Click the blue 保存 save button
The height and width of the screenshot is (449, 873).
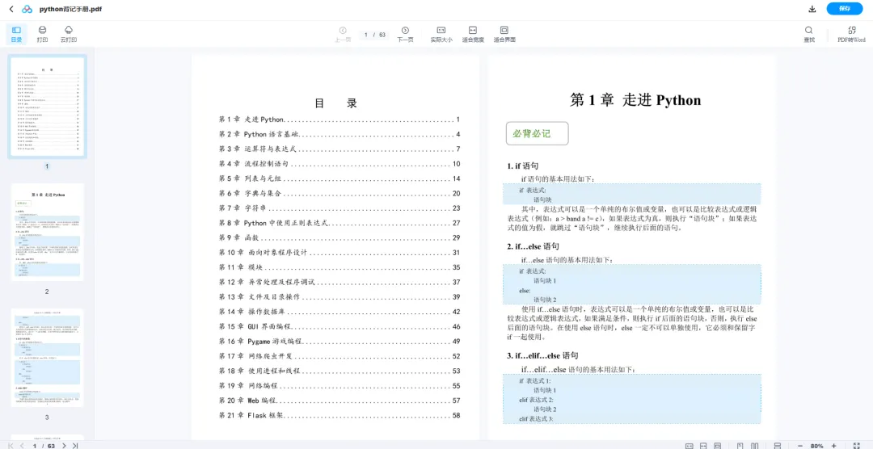pyautogui.click(x=845, y=9)
